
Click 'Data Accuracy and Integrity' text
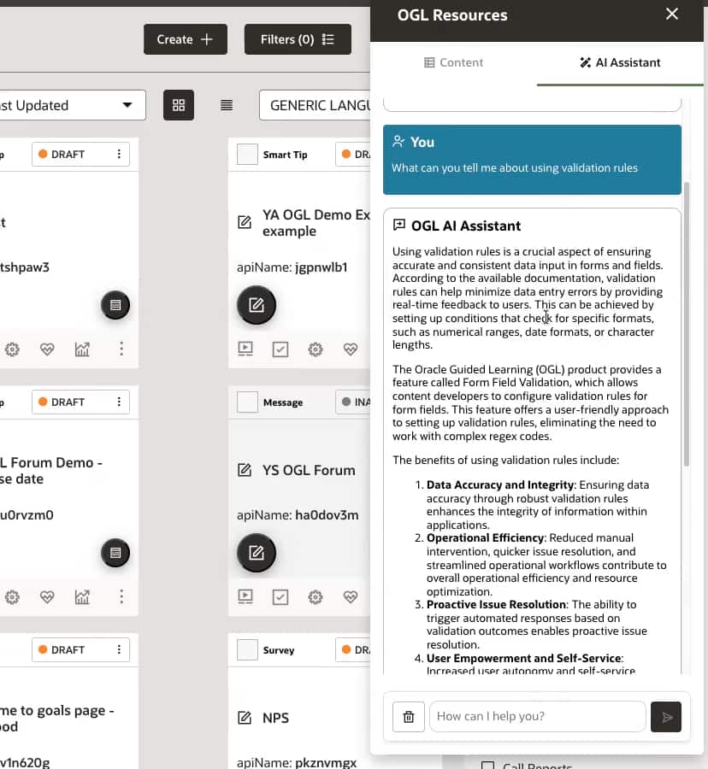pyautogui.click(x=500, y=484)
